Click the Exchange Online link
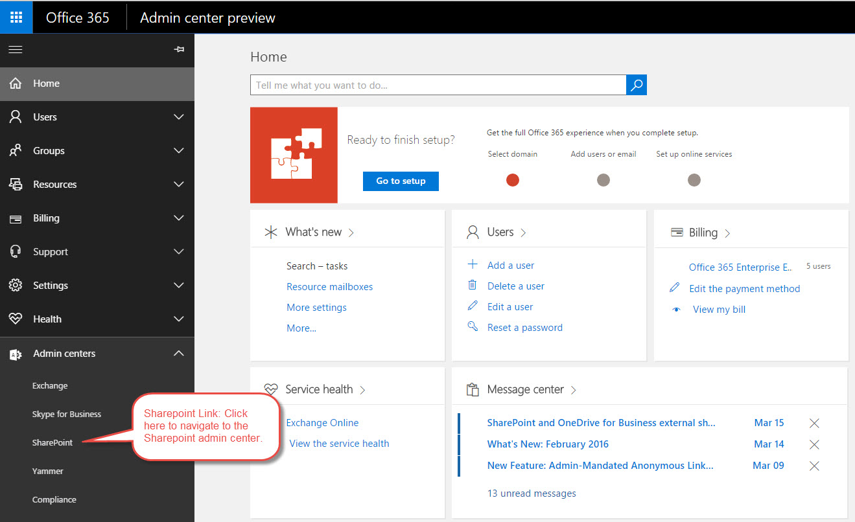Image resolution: width=855 pixels, height=522 pixels. pyautogui.click(x=322, y=423)
